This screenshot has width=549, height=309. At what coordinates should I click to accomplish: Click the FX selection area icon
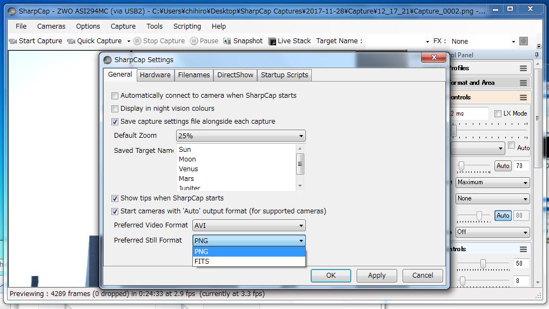524,41
